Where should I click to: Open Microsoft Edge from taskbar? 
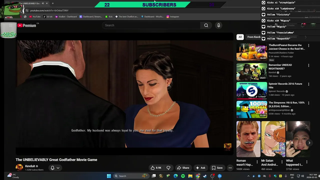175,176
